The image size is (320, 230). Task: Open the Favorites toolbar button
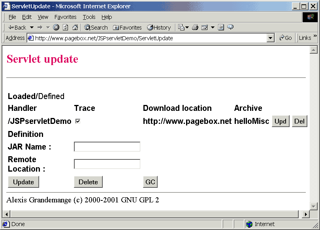click(x=127, y=27)
